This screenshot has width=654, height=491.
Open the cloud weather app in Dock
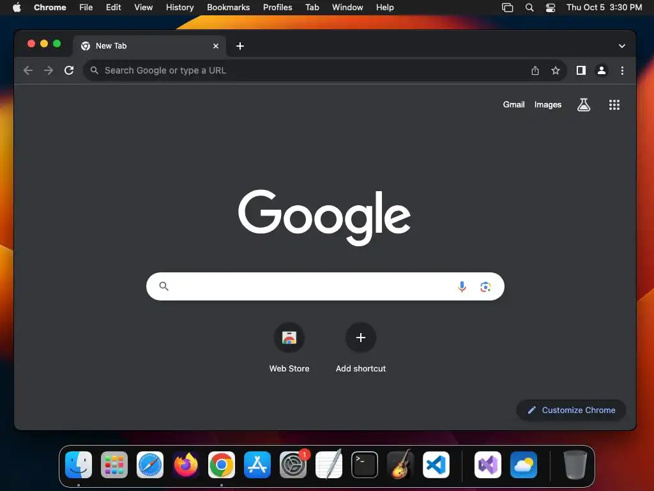pos(524,465)
